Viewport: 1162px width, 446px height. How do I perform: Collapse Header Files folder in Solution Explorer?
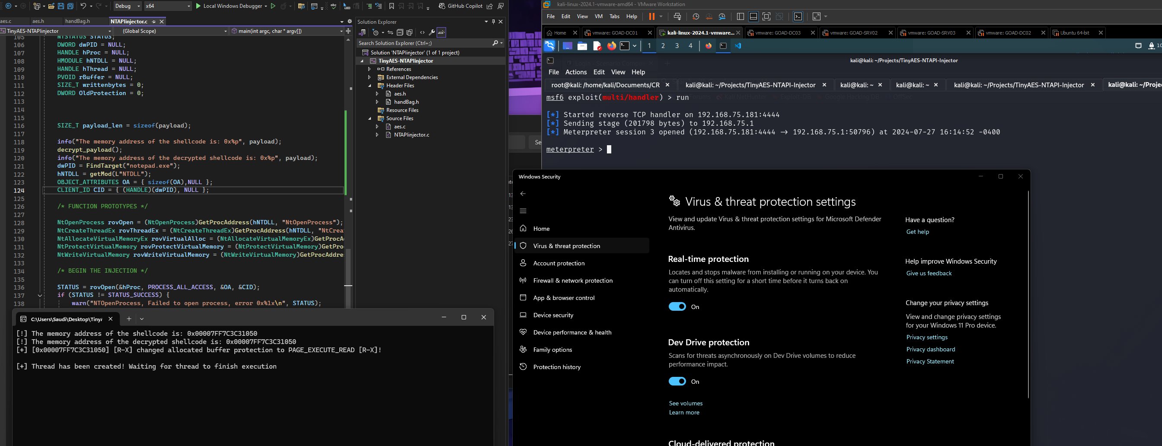[x=370, y=85]
